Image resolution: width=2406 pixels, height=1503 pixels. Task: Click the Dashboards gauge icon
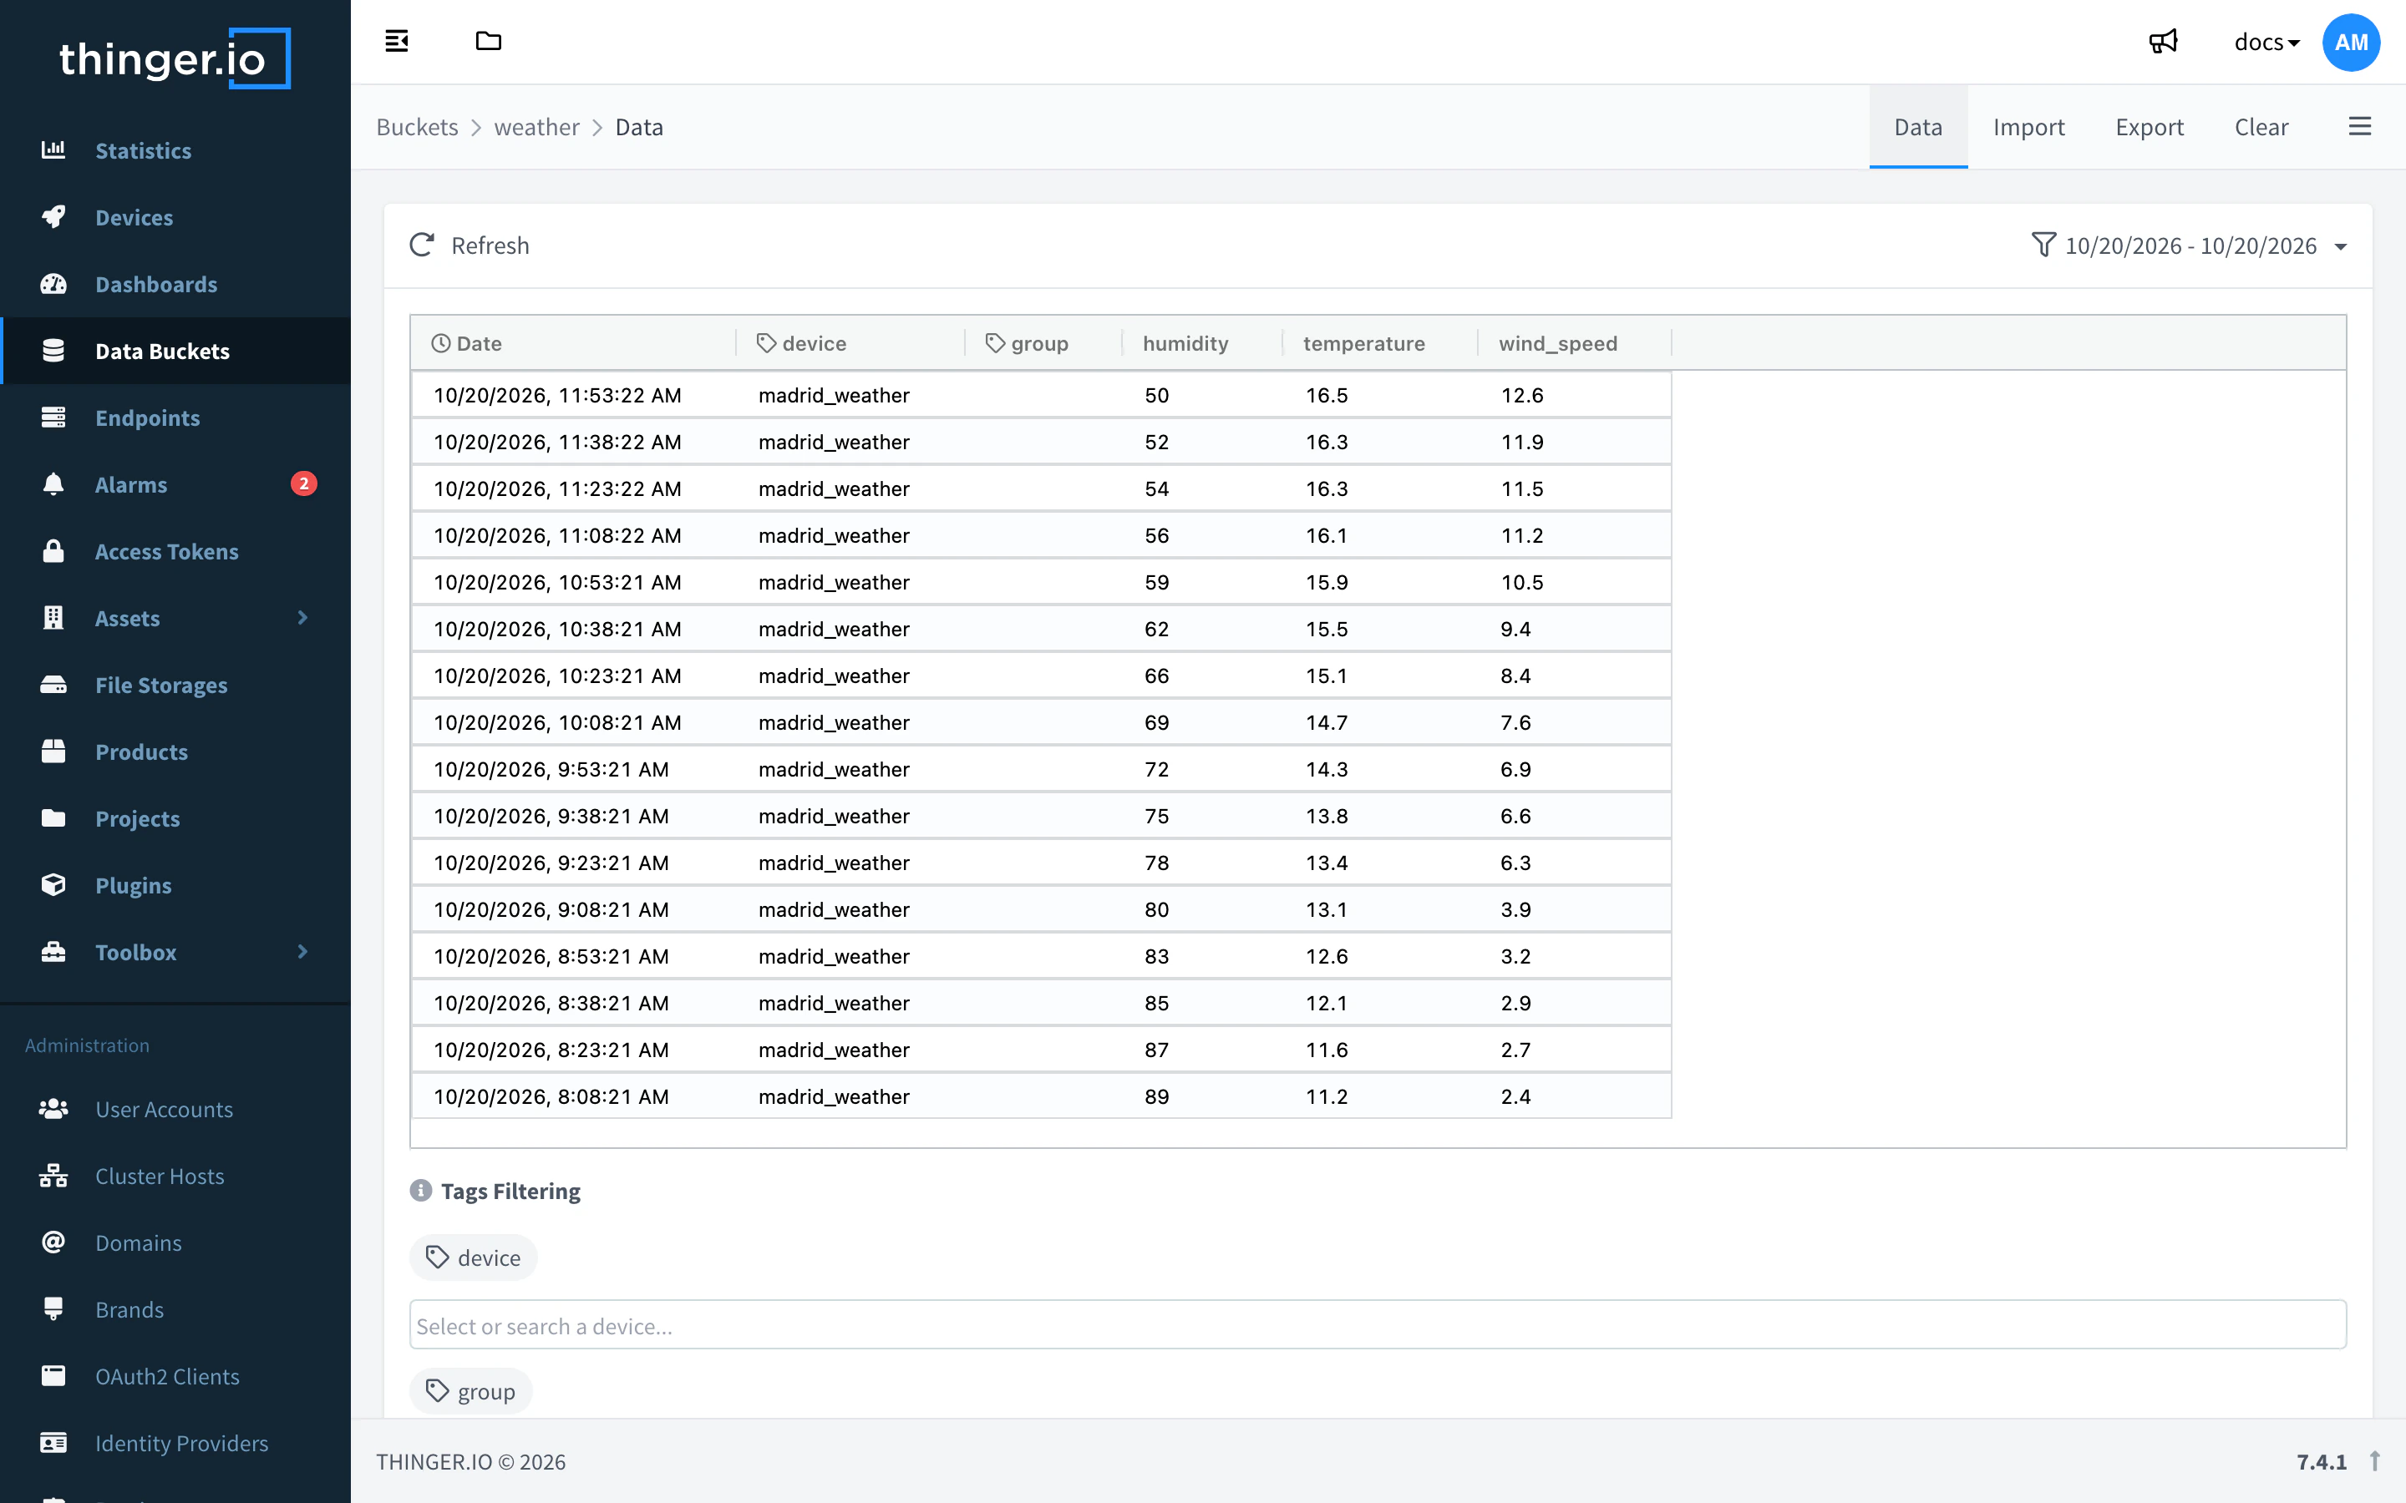click(x=53, y=284)
